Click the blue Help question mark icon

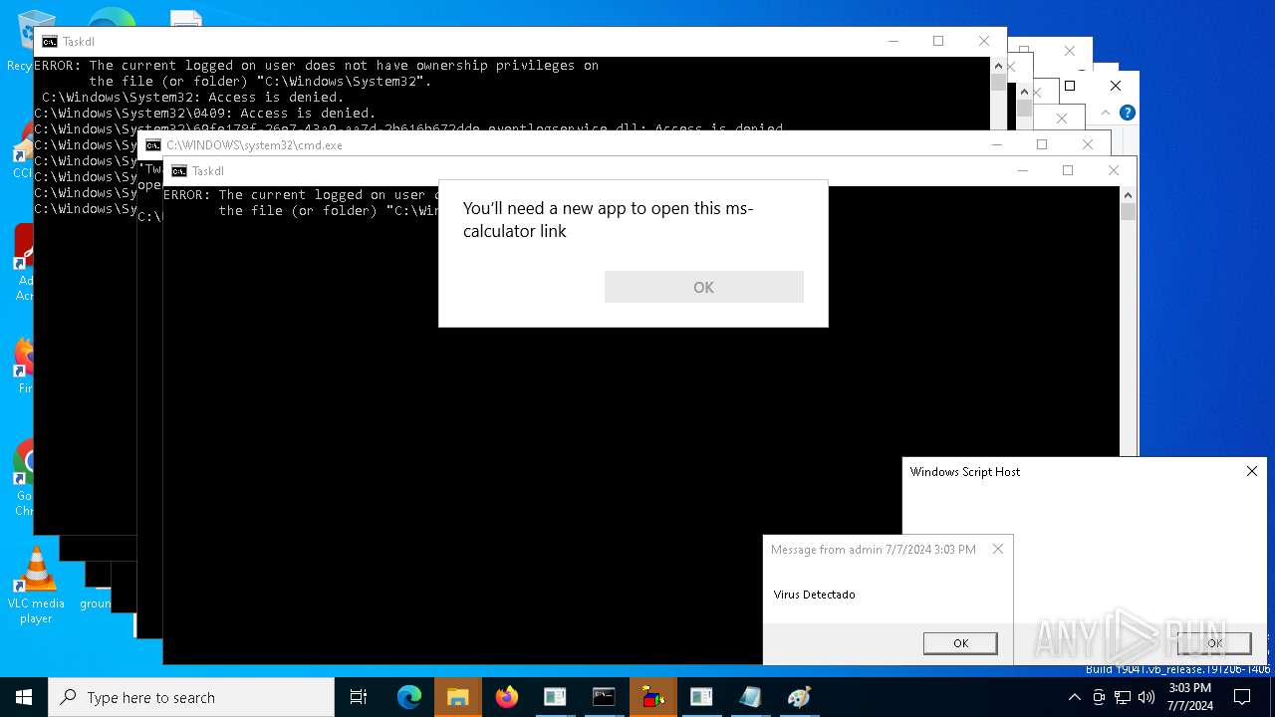click(x=1127, y=113)
